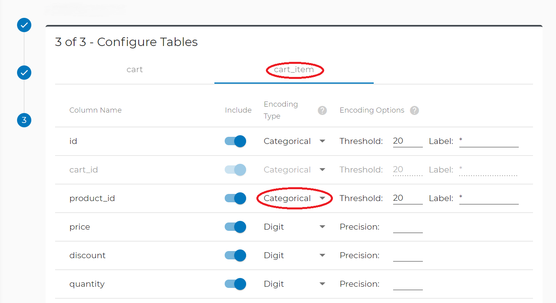Select the cart_item tab
Screen dimensions: 556x303
(294, 70)
